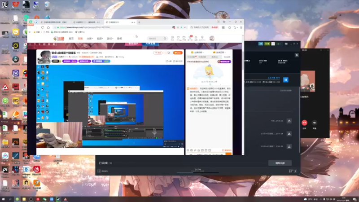The image size is (359, 202).
Task: Click the blue tag button under stream title
Action: [x=101, y=61]
